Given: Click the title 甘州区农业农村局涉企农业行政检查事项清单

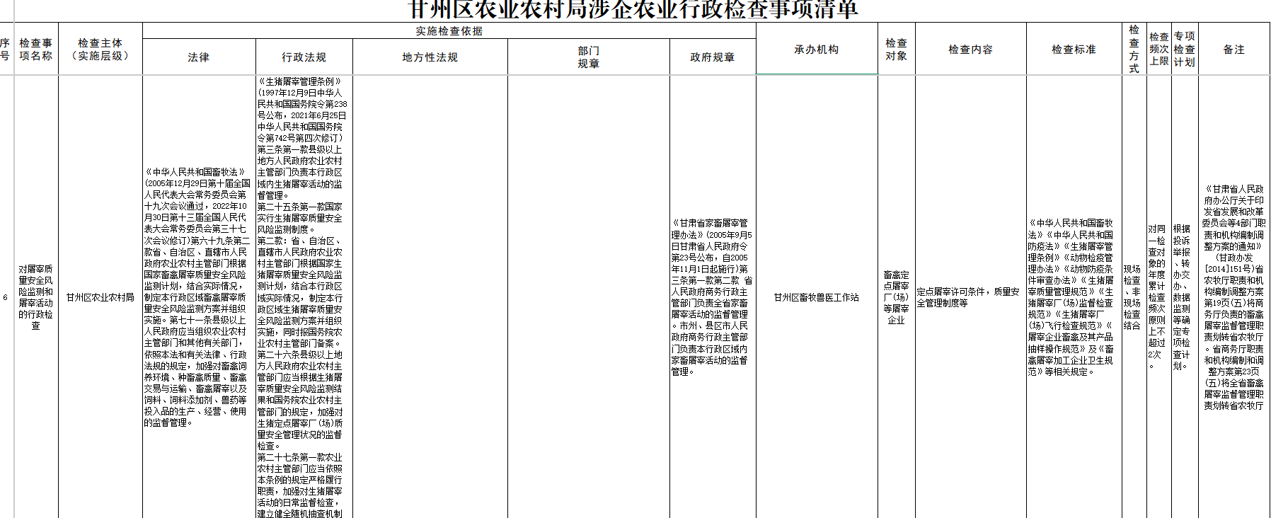Looking at the screenshot, I should 633,10.
